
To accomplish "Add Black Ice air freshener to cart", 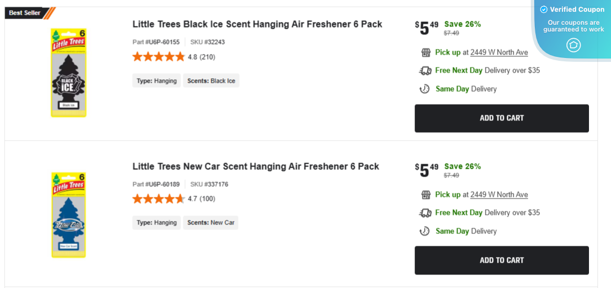I will [502, 118].
